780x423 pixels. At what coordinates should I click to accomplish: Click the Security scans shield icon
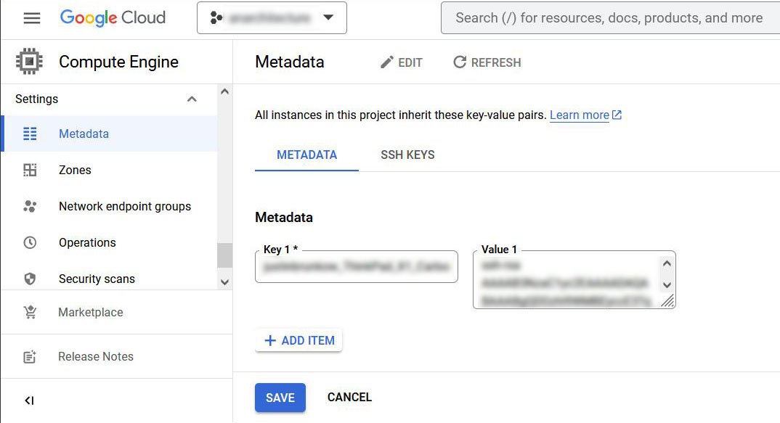30,279
